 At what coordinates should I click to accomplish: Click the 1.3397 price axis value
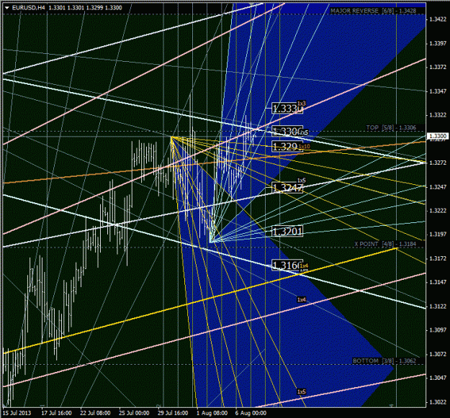438,43
